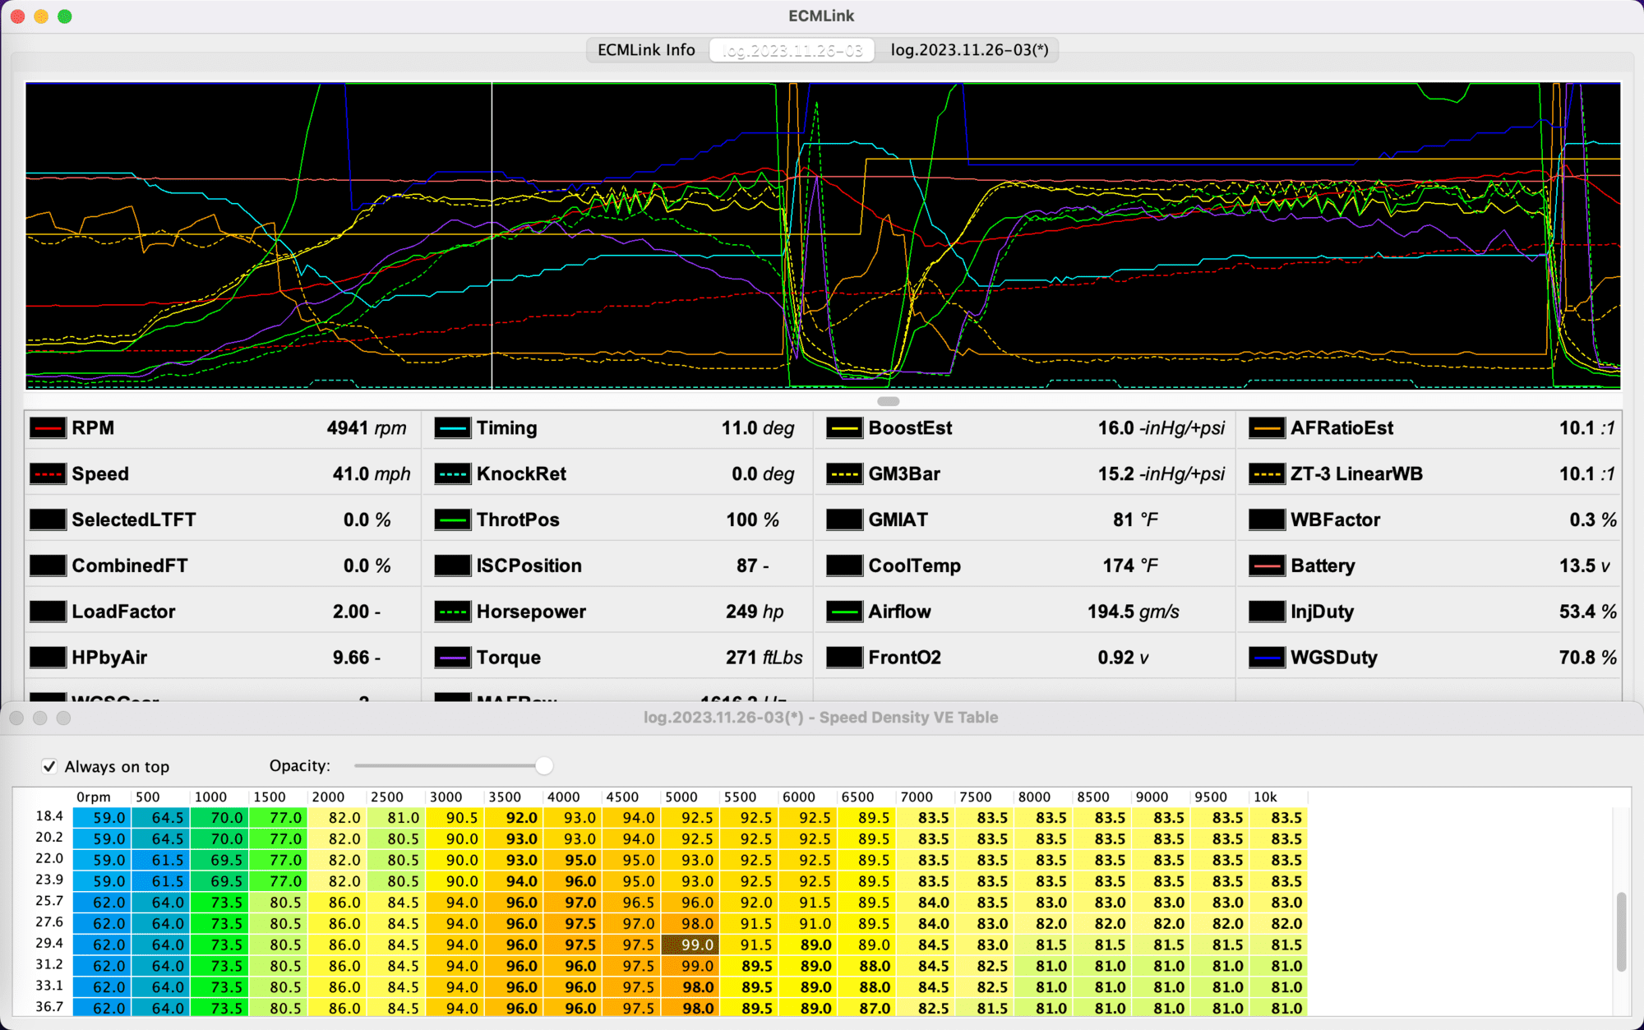Image resolution: width=1644 pixels, height=1030 pixels.
Task: Click the 4941 rpm value
Action: pos(367,428)
